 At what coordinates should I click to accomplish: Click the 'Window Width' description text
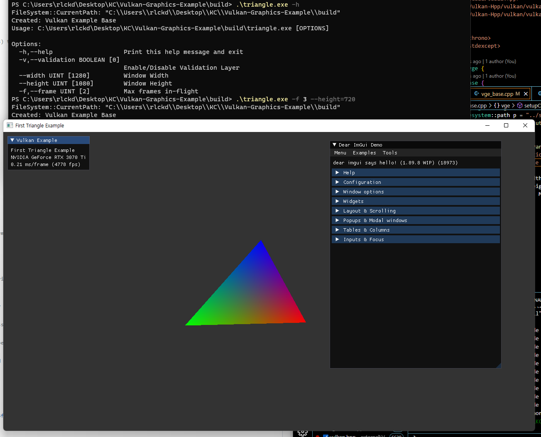pos(146,76)
